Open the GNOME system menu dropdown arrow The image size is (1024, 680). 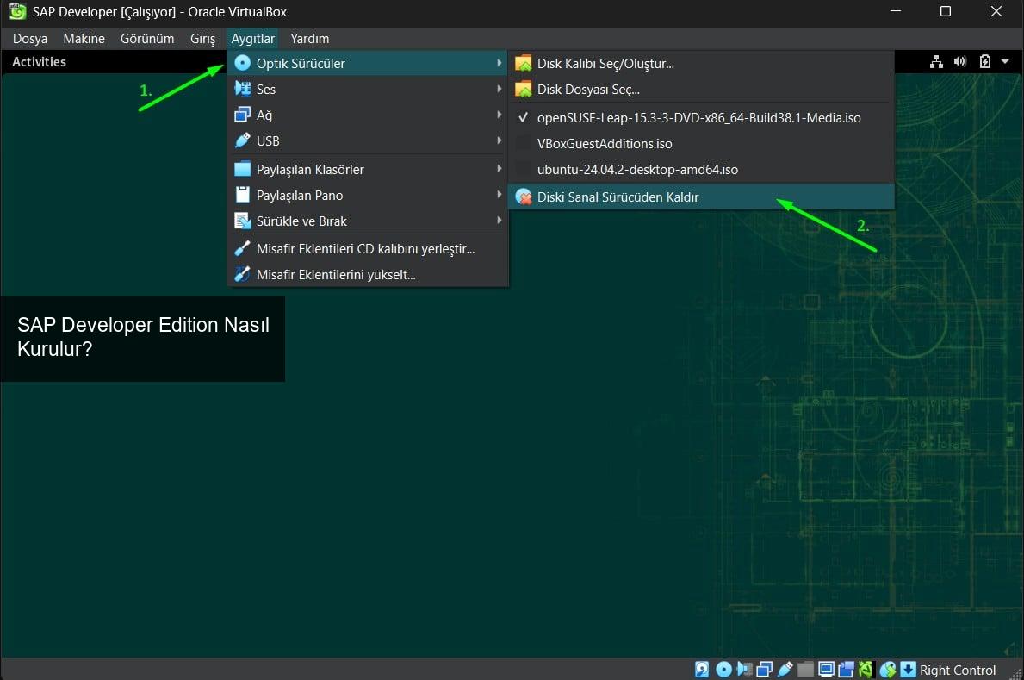point(1005,62)
